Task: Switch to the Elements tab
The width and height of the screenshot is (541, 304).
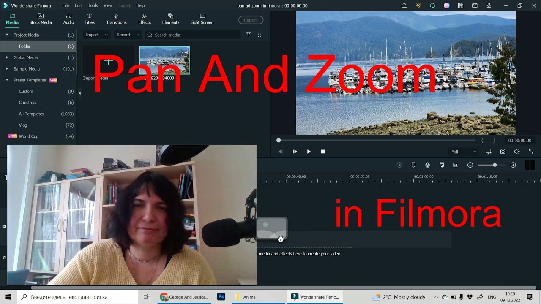Action: click(171, 19)
